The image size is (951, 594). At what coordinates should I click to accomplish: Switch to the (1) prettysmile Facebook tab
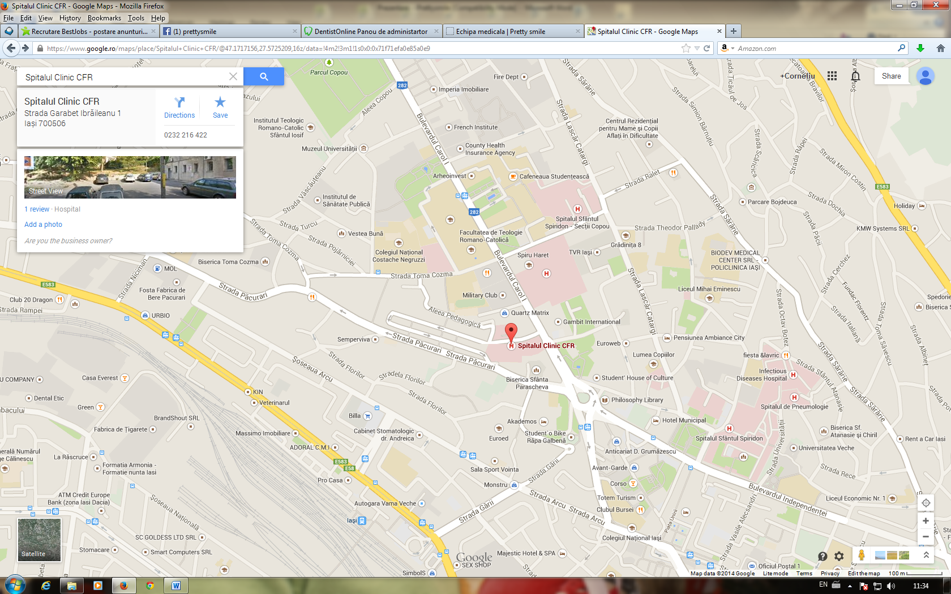[229, 32]
